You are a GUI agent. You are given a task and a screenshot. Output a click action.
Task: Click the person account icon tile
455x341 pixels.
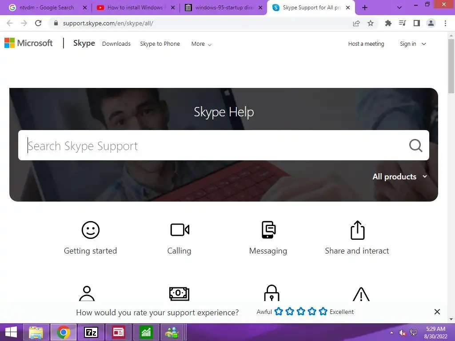(87, 293)
